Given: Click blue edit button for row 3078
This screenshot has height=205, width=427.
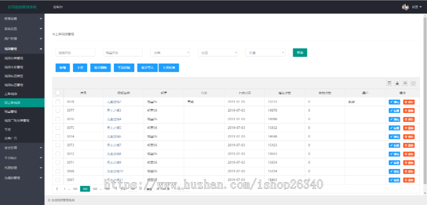Looking at the screenshot, I should 394,102.
